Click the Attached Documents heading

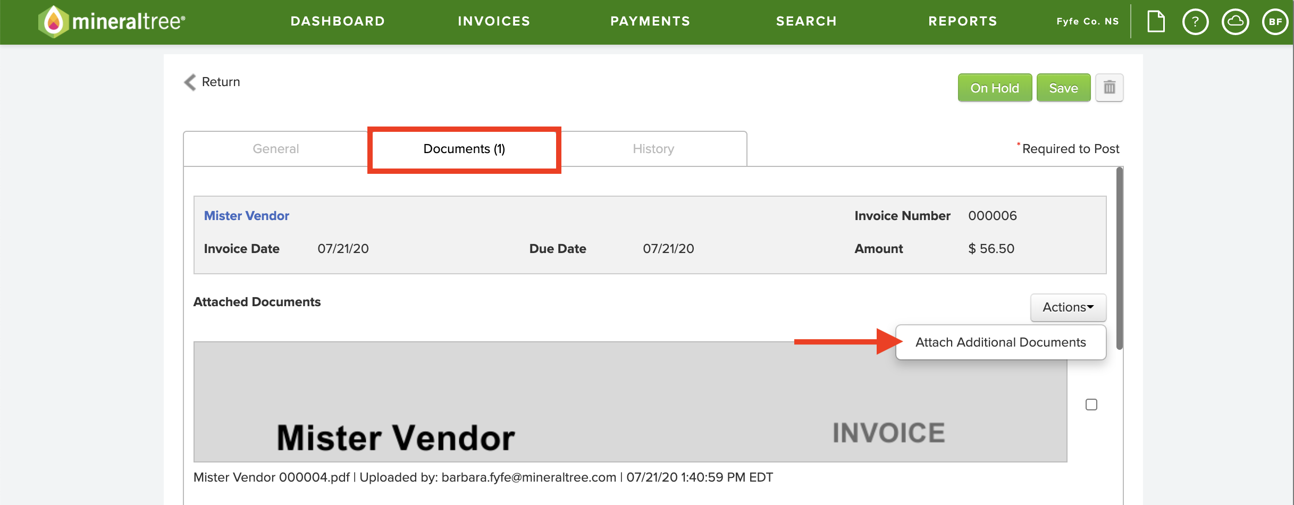point(257,302)
